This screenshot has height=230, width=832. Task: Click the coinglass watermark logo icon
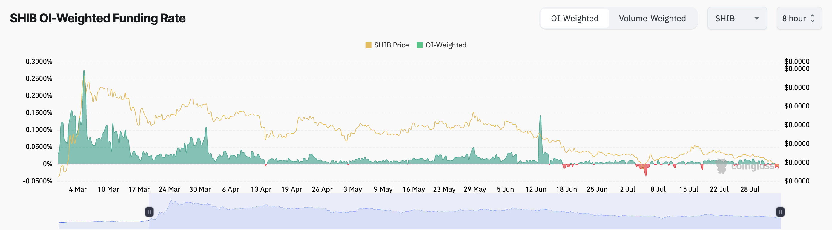tap(721, 166)
